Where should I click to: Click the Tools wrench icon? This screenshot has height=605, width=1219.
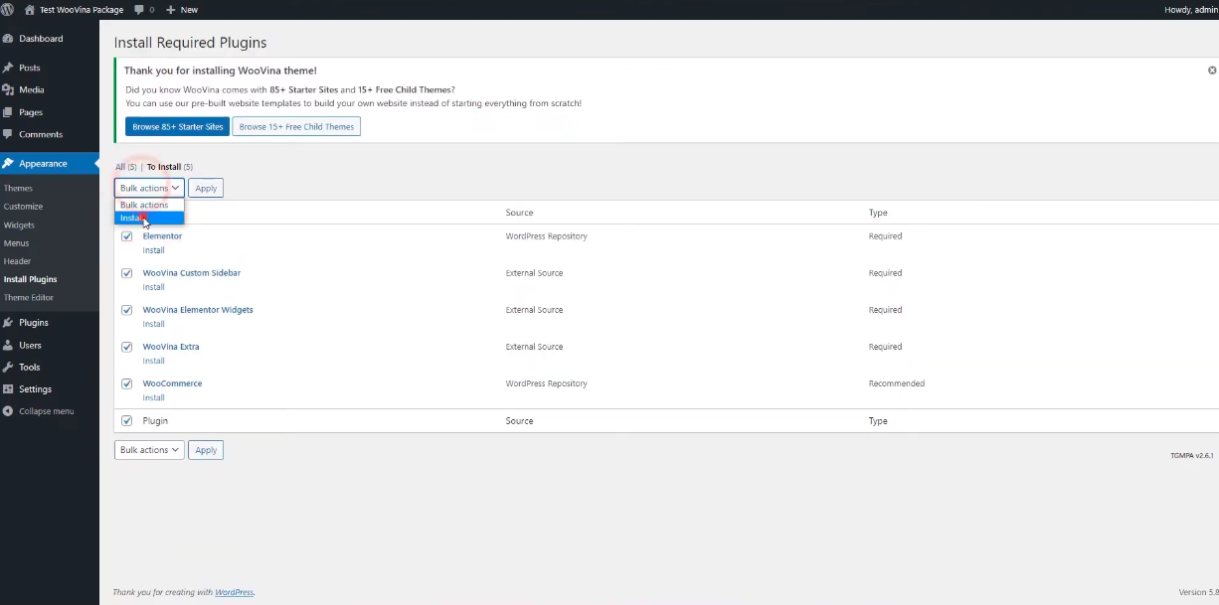pyautogui.click(x=8, y=368)
